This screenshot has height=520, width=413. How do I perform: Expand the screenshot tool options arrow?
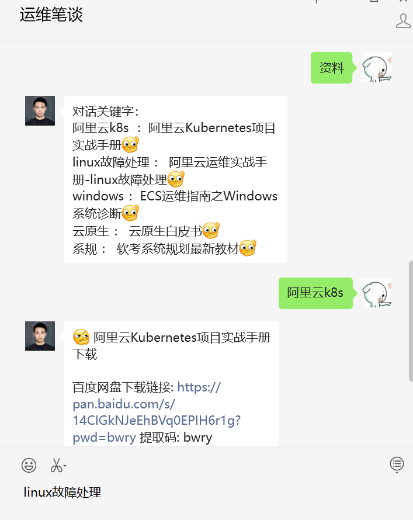65,466
